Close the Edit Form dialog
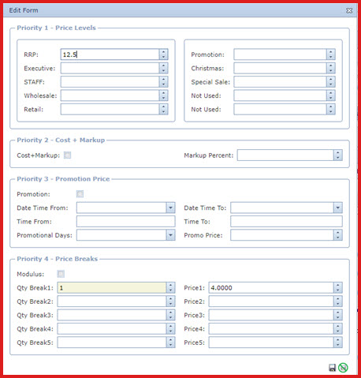The image size is (361, 378). 349,10
